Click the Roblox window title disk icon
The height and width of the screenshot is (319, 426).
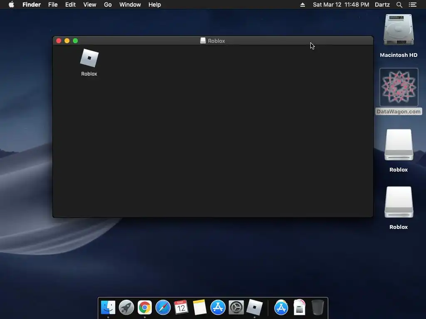203,41
